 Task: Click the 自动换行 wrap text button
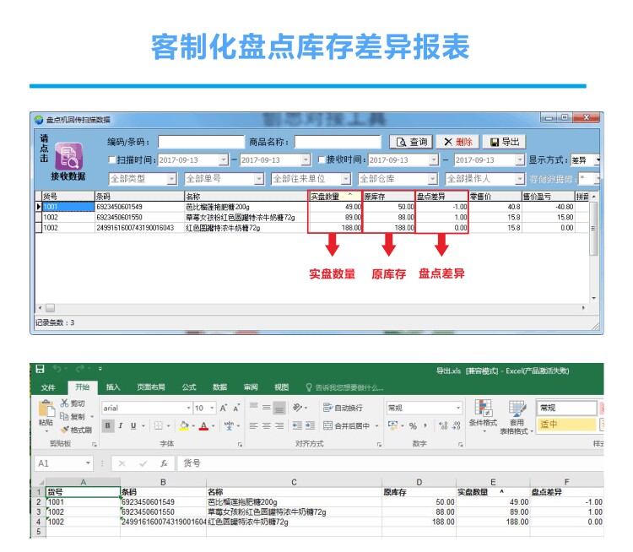point(344,408)
